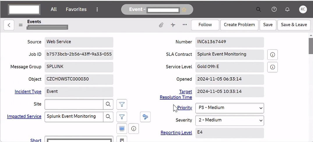313x142 pixels.
Task: Open attachments via the paperclip icon
Action: point(161,25)
